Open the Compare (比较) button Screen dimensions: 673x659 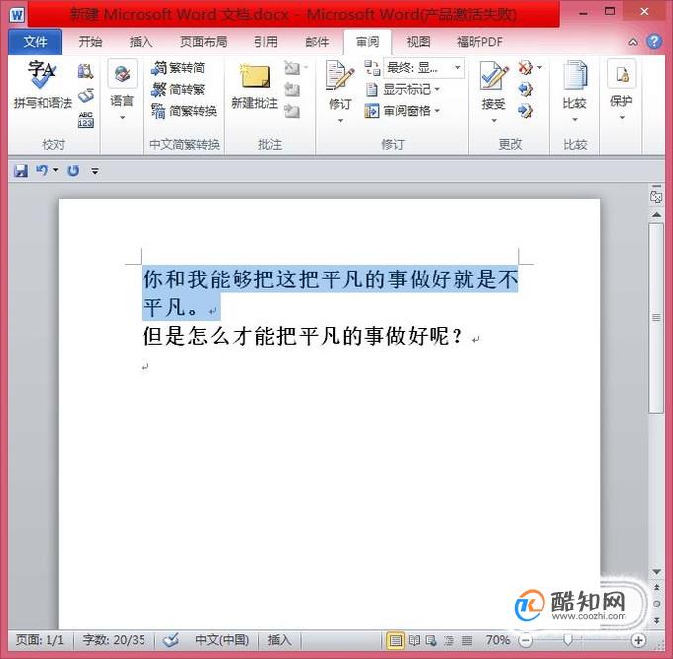tap(575, 90)
